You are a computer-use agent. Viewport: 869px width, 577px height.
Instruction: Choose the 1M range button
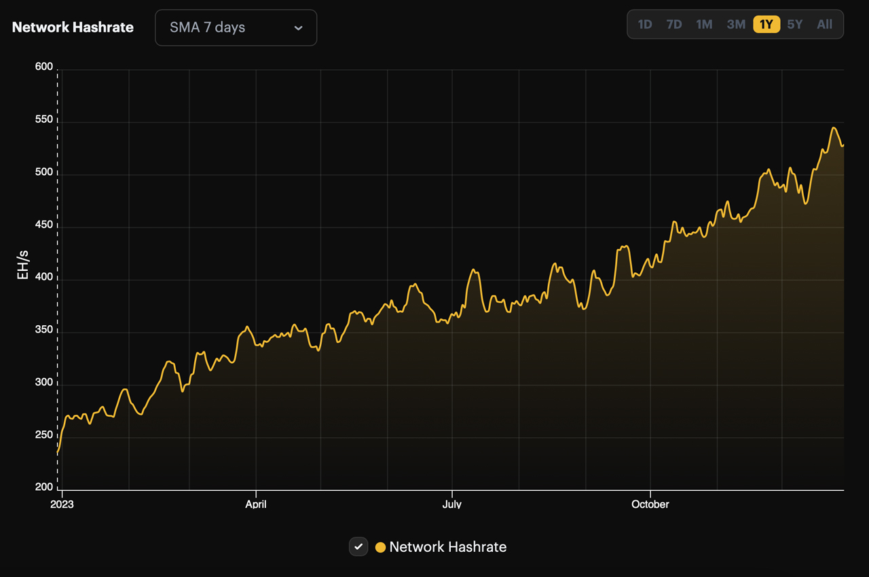(704, 24)
